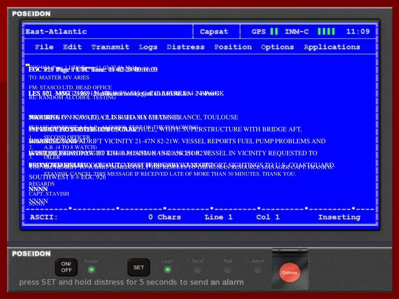This screenshot has width=399, height=299.
Task: Click the Mail indicator LED
Action: click(228, 269)
